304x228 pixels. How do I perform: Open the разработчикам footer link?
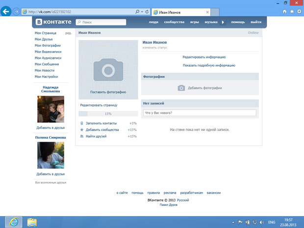point(192,193)
